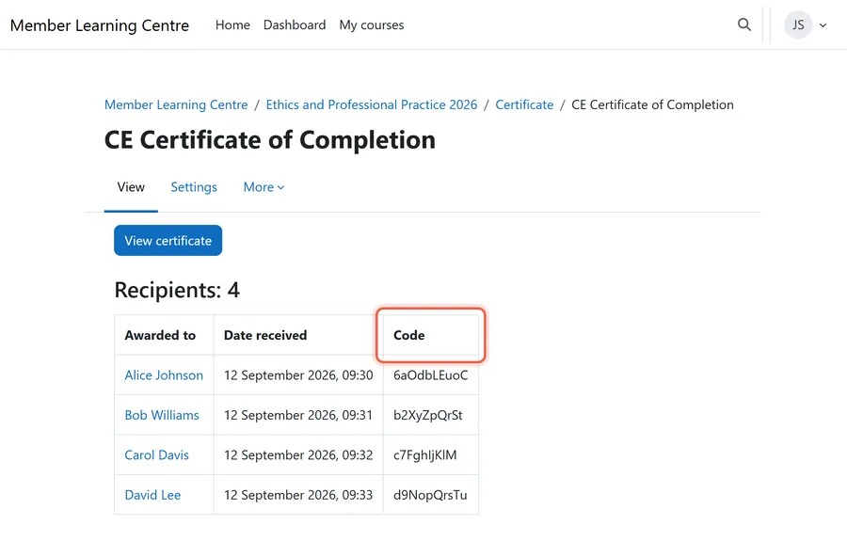Open Ethics and Professional Practice 2026 breadcrumb
The height and width of the screenshot is (541, 847).
372,104
